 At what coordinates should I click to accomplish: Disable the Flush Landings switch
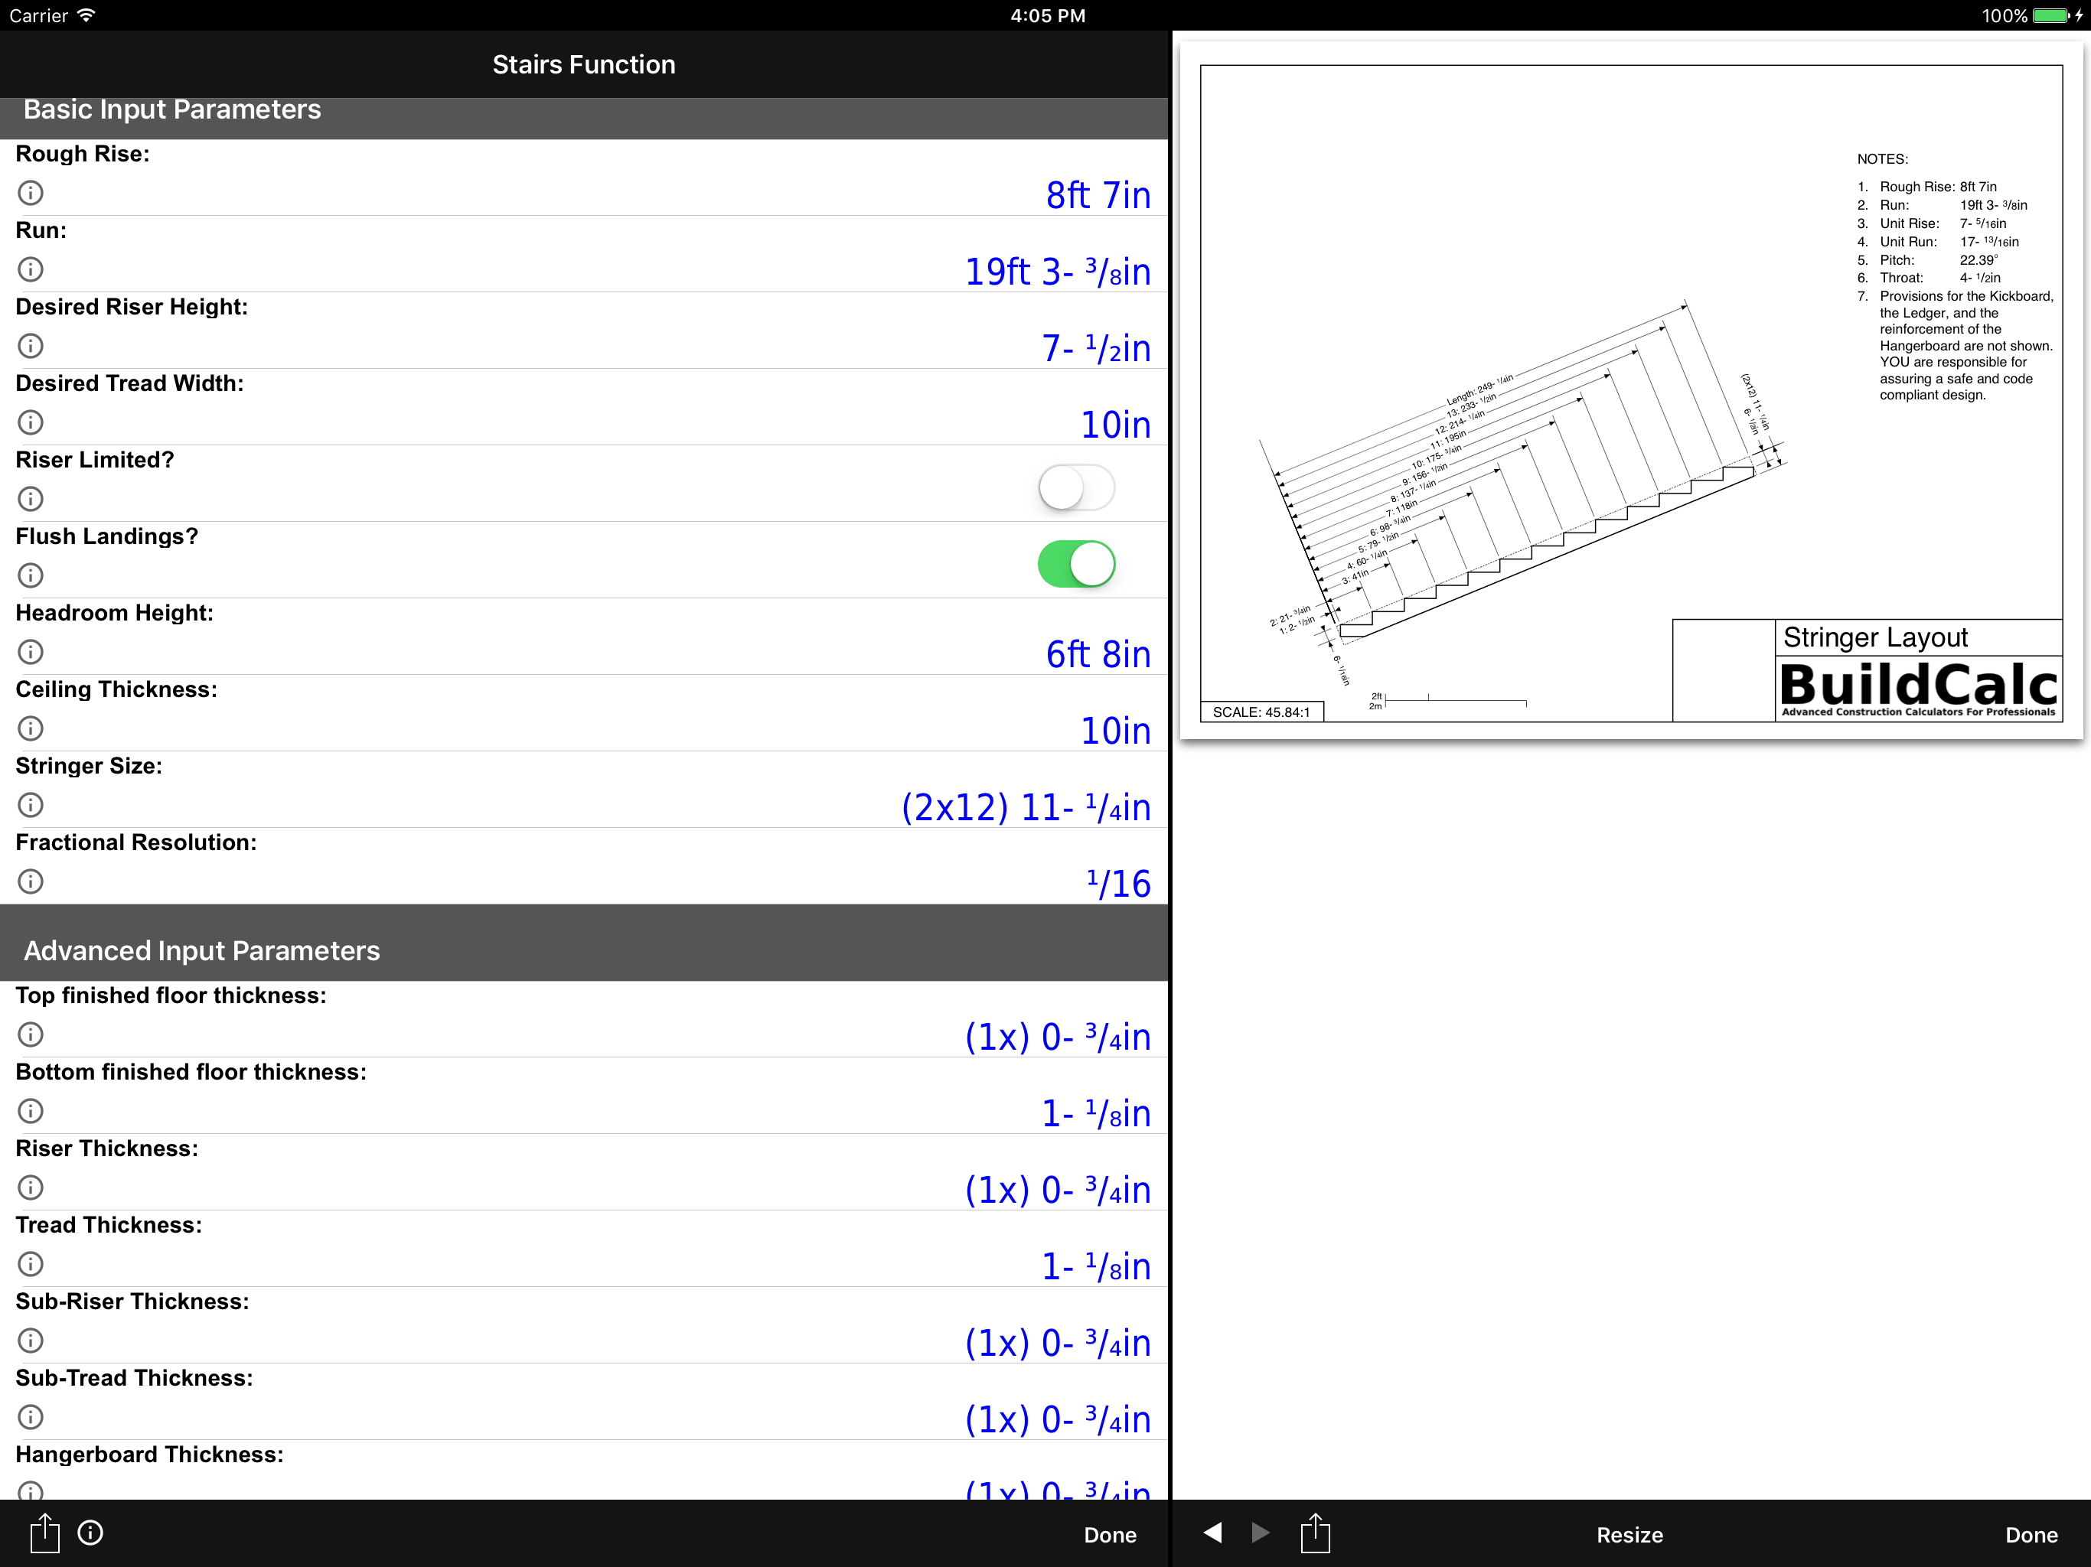click(1076, 565)
